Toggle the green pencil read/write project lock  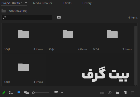click(4, 93)
